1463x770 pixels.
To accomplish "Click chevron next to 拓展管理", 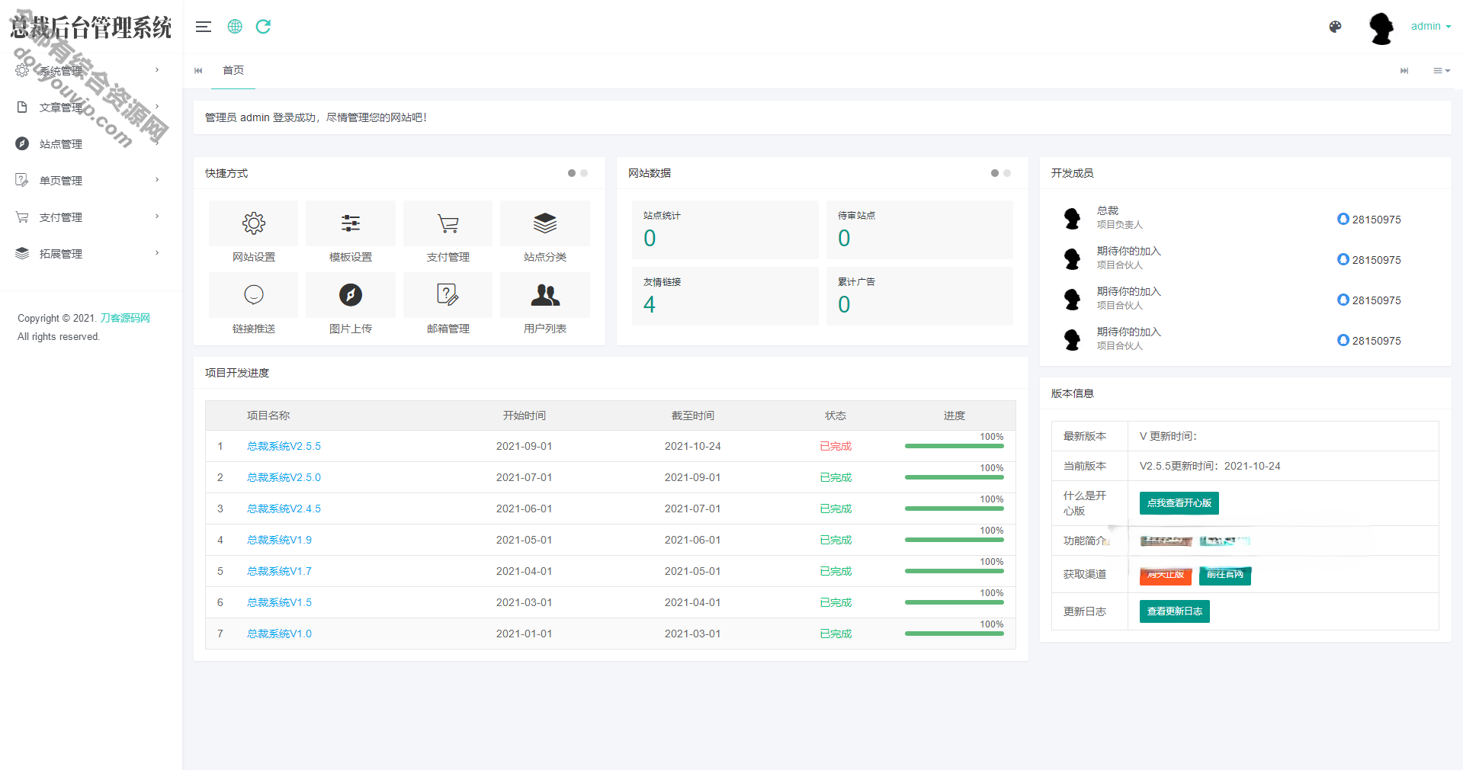I will (x=157, y=253).
